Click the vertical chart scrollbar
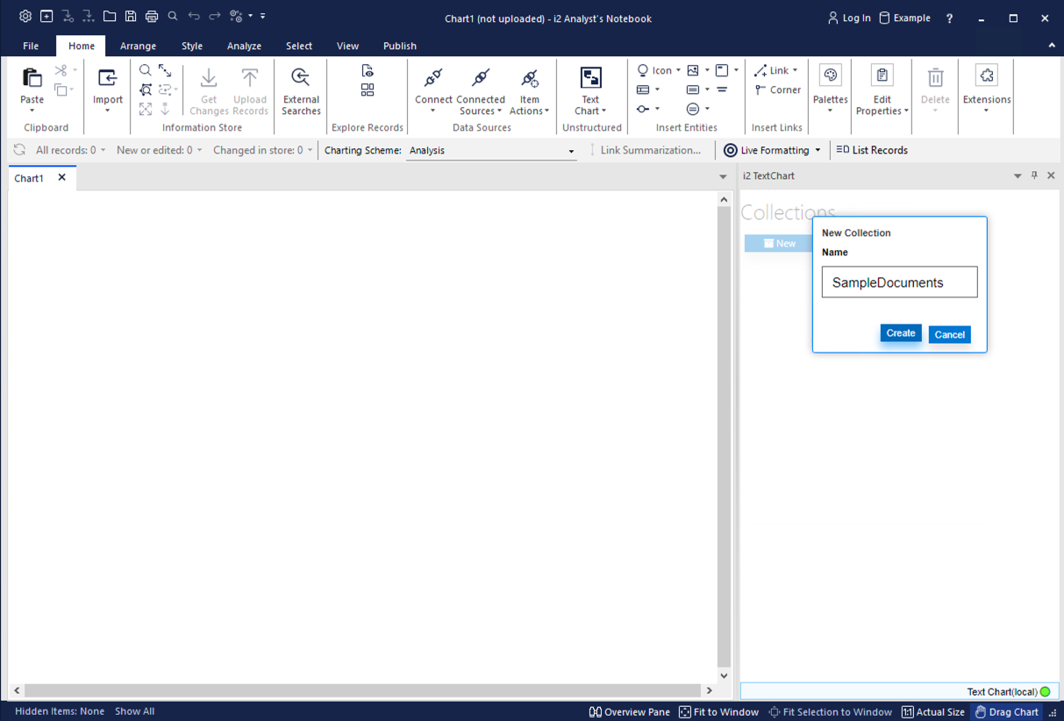The height and width of the screenshot is (721, 1064). click(x=724, y=437)
